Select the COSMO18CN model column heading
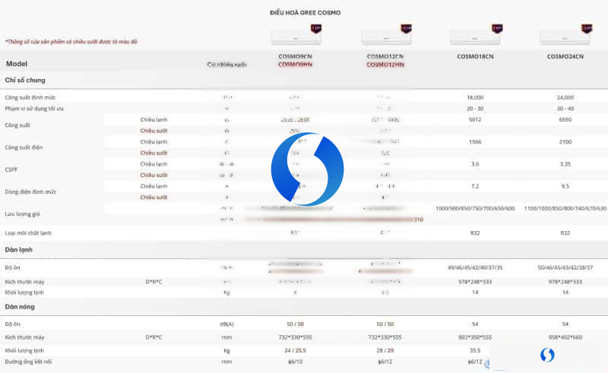608x373 pixels. [x=475, y=57]
